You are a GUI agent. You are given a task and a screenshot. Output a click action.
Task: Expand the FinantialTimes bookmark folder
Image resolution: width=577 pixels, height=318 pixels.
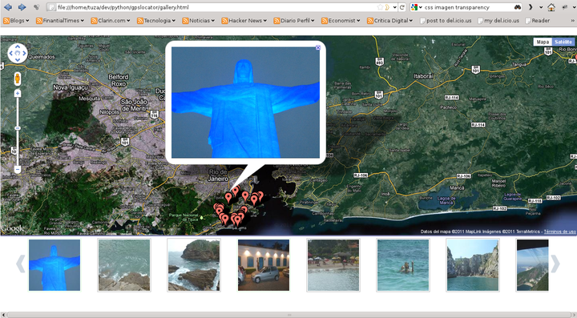point(60,21)
